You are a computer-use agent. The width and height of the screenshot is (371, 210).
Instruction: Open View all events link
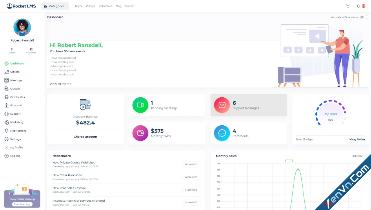[x=60, y=84]
